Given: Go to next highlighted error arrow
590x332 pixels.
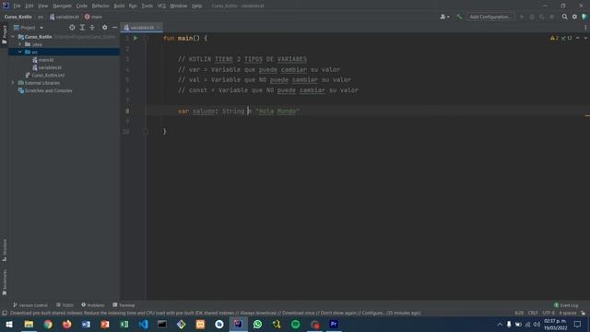Looking at the screenshot, I should 585,38.
